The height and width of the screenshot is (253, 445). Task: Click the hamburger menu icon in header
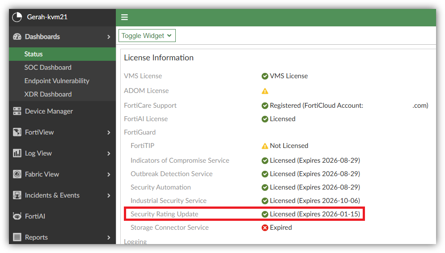point(124,17)
